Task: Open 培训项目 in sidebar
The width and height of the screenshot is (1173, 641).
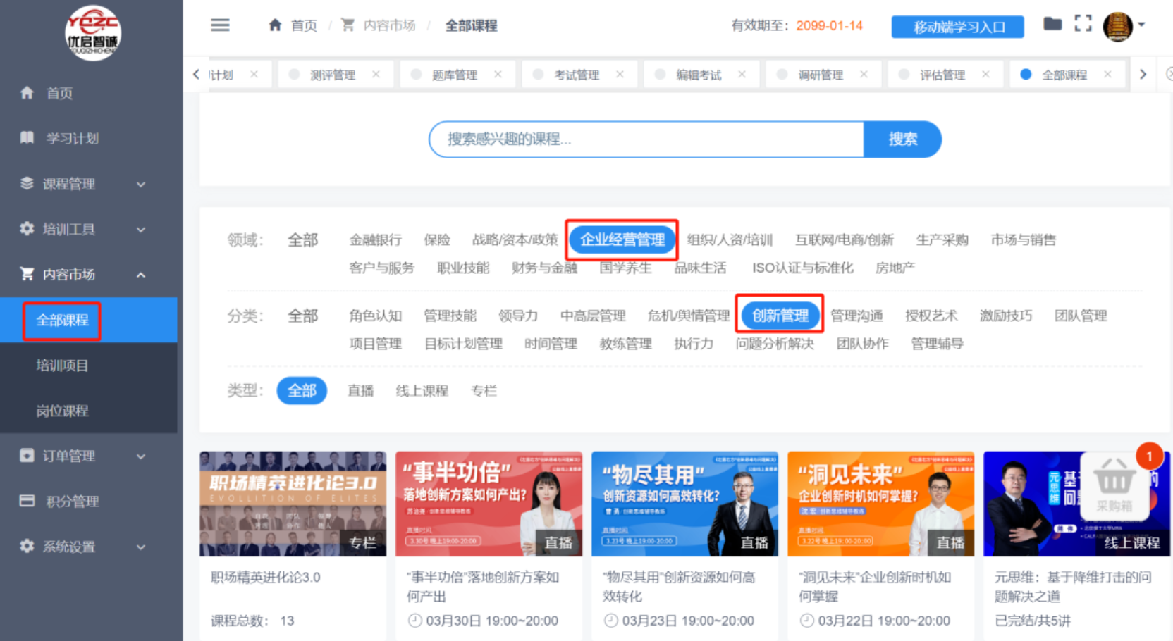Action: [x=63, y=365]
